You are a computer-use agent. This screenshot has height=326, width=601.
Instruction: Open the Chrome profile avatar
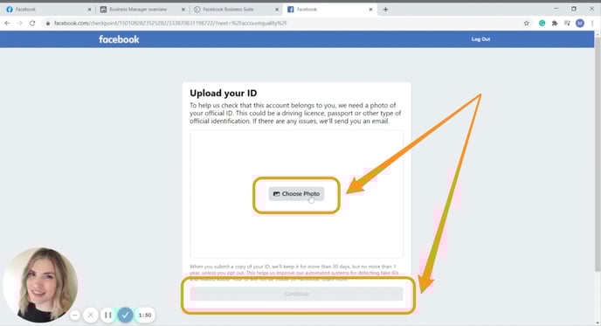pos(580,24)
